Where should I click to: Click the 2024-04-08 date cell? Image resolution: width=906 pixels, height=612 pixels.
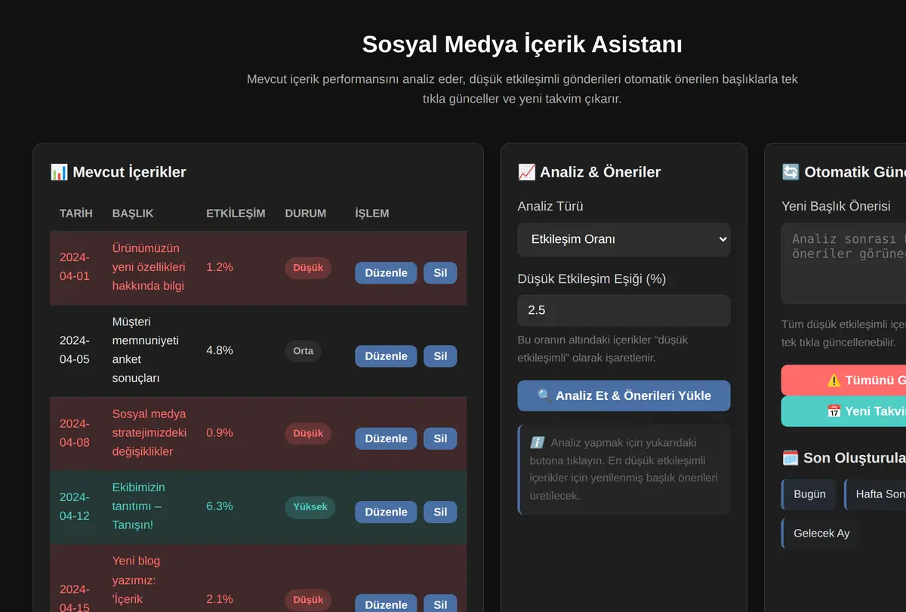(x=75, y=433)
